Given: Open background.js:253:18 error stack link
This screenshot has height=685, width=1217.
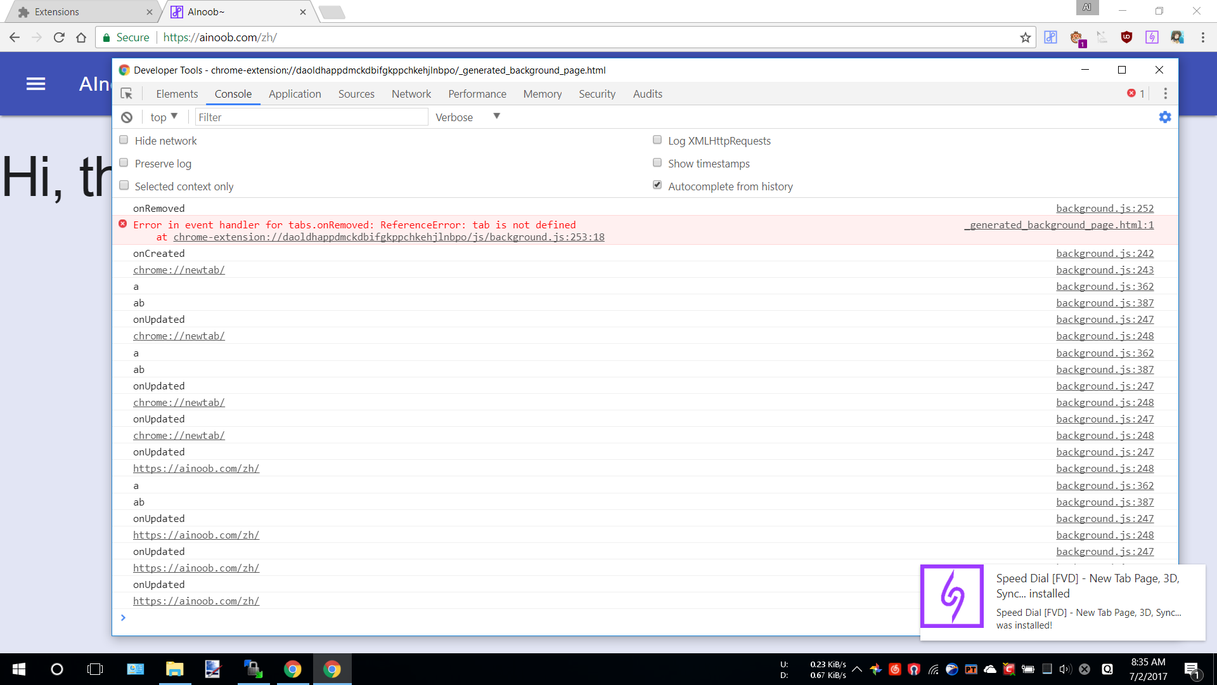Looking at the screenshot, I should tap(389, 237).
